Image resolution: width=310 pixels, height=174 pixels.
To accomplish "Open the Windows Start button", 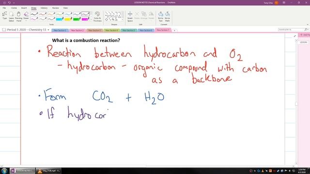I will pos(4,171).
